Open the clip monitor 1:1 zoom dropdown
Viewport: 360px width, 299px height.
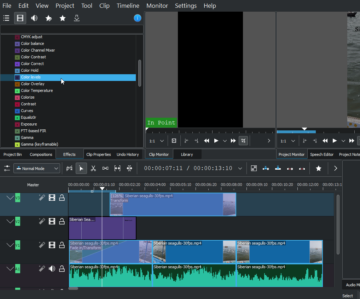[156, 141]
